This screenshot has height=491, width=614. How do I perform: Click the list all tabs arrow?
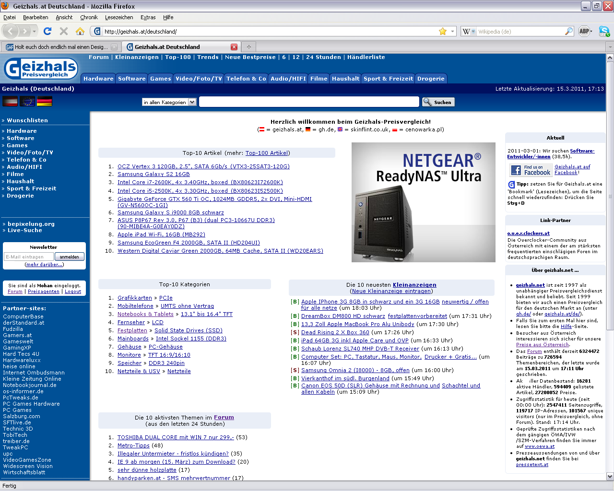click(x=610, y=47)
